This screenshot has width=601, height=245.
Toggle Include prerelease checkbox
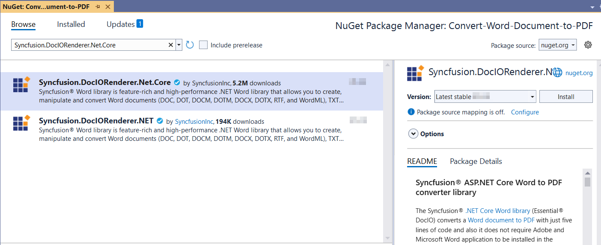[203, 45]
